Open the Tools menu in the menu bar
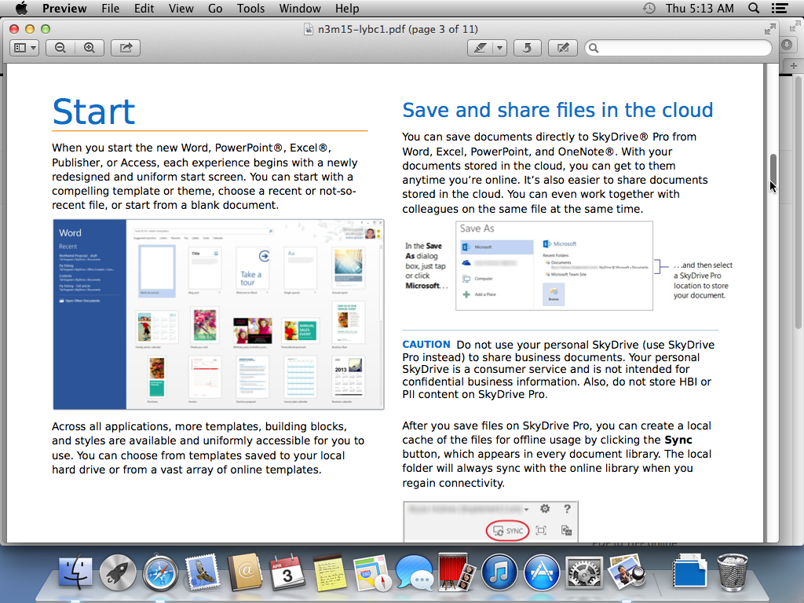 click(x=250, y=9)
